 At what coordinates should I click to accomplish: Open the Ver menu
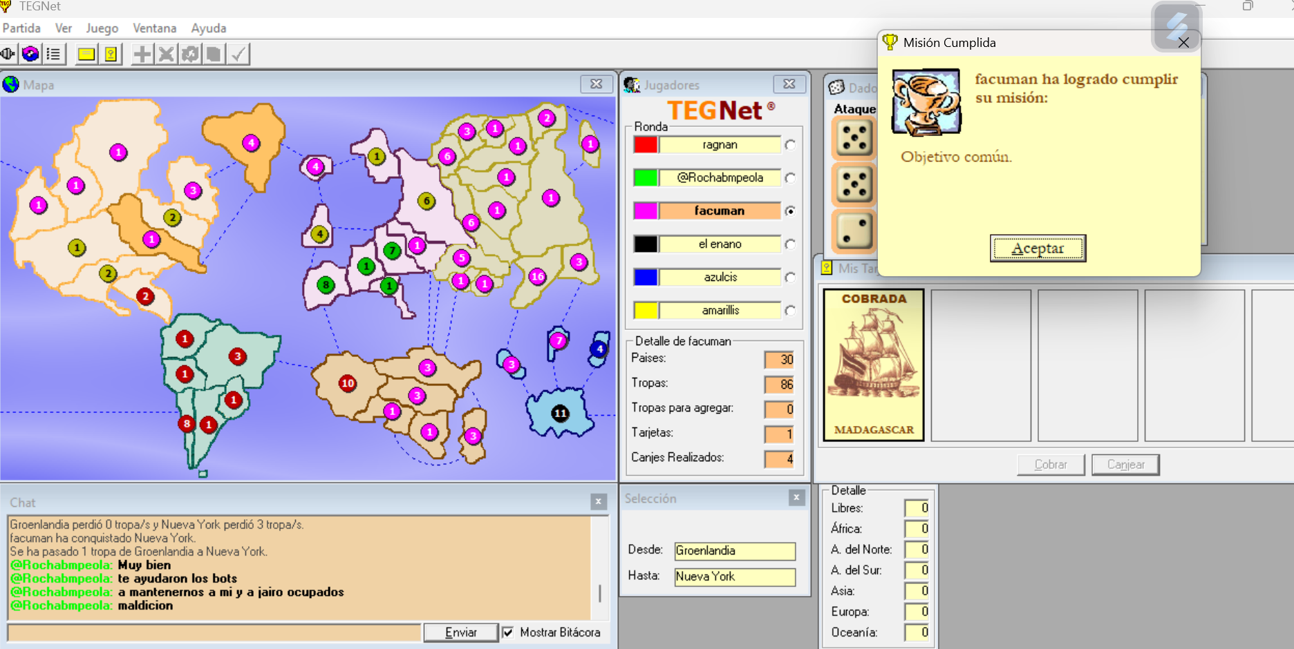[64, 28]
